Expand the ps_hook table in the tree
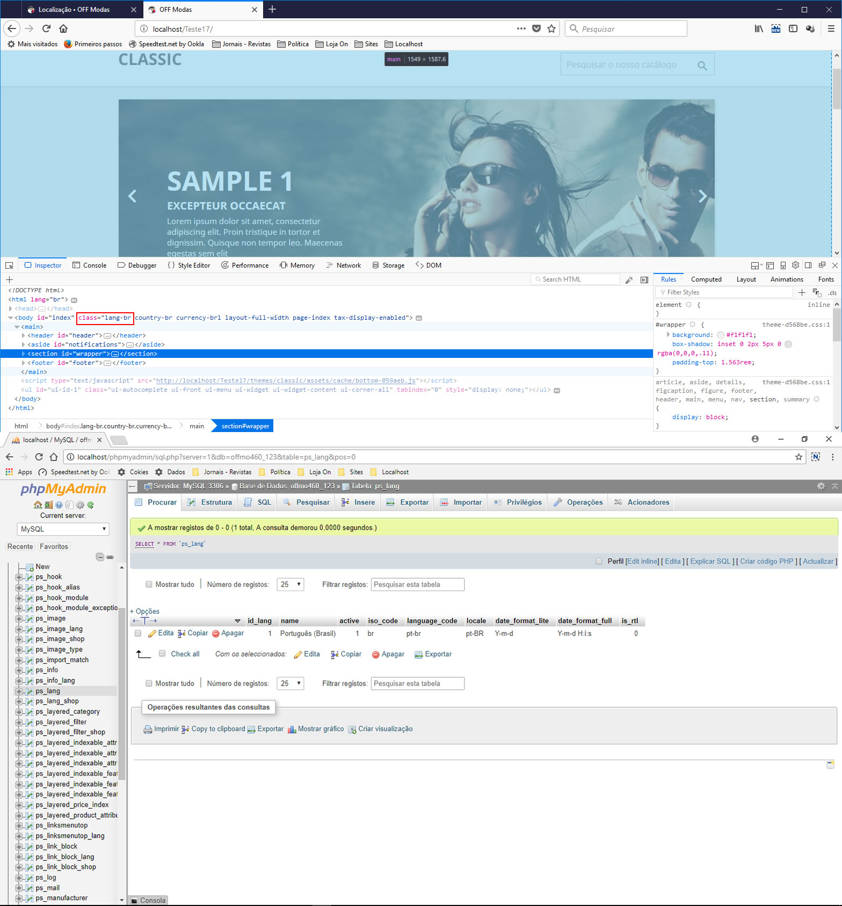 coord(19,577)
